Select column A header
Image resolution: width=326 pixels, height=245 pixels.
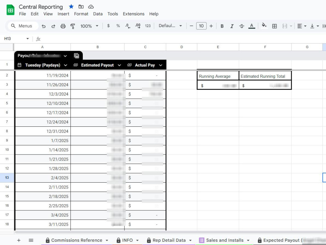pos(42,47)
